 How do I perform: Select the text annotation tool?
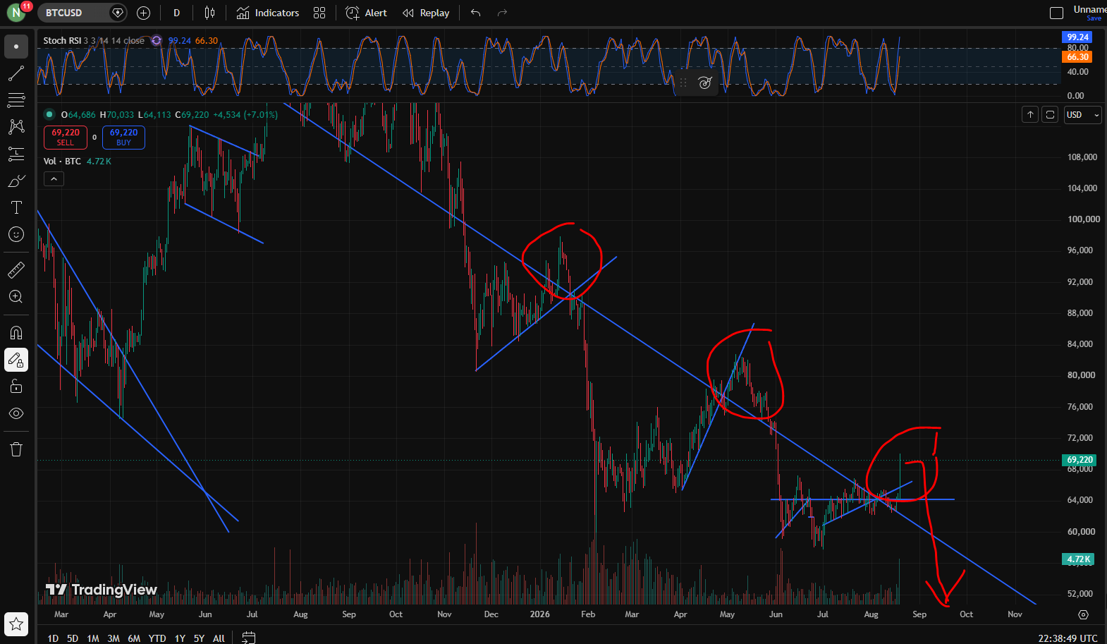click(16, 207)
